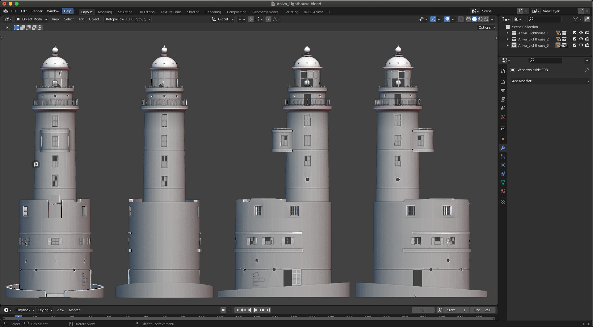
Task: Hide Aniva_Lighthouse_3 with the eye icon
Action: point(581,45)
